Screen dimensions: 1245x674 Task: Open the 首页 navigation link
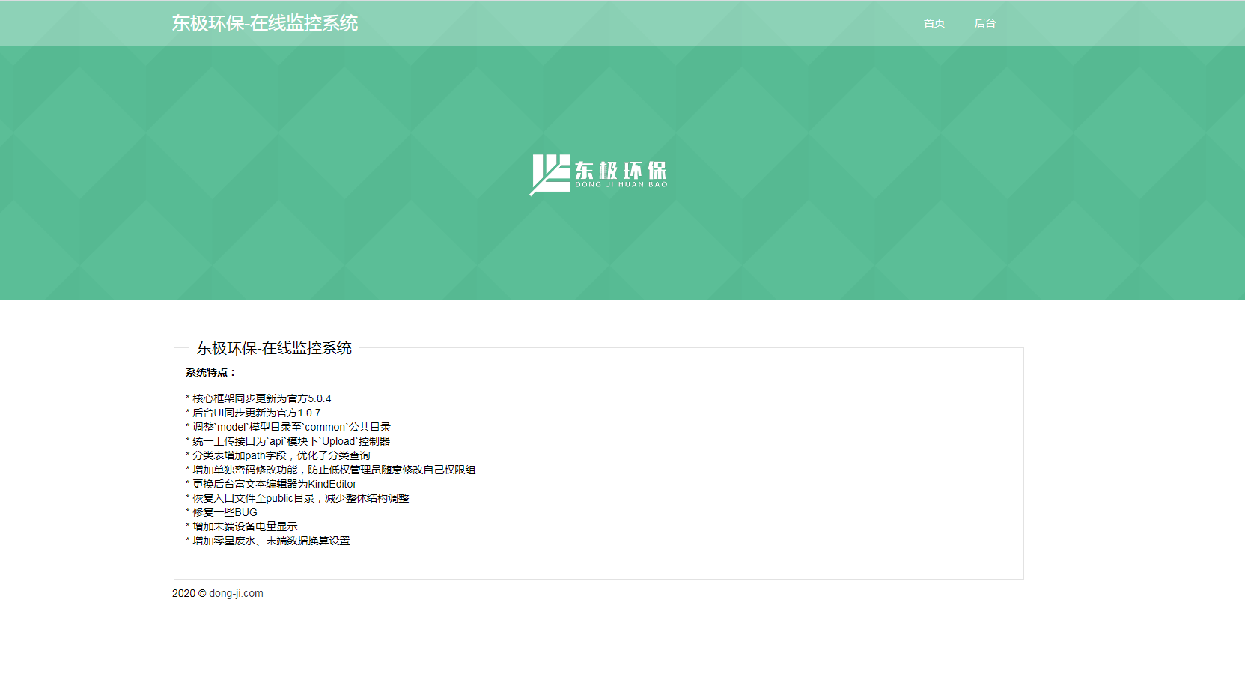coord(934,23)
